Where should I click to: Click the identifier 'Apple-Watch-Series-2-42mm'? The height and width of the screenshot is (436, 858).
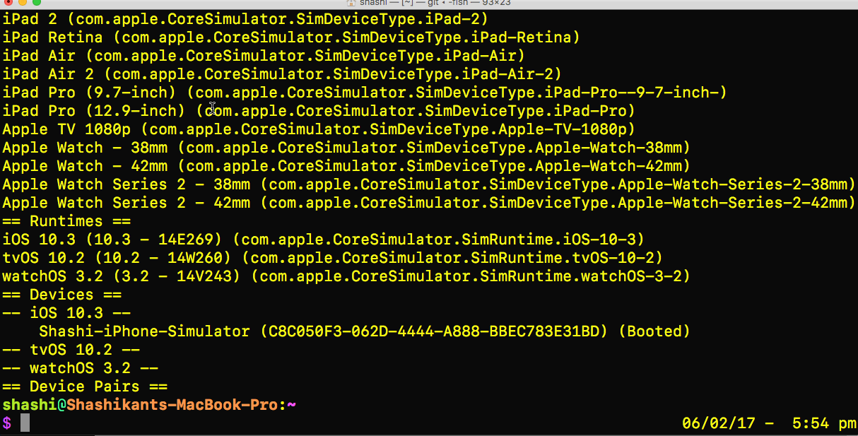point(731,203)
